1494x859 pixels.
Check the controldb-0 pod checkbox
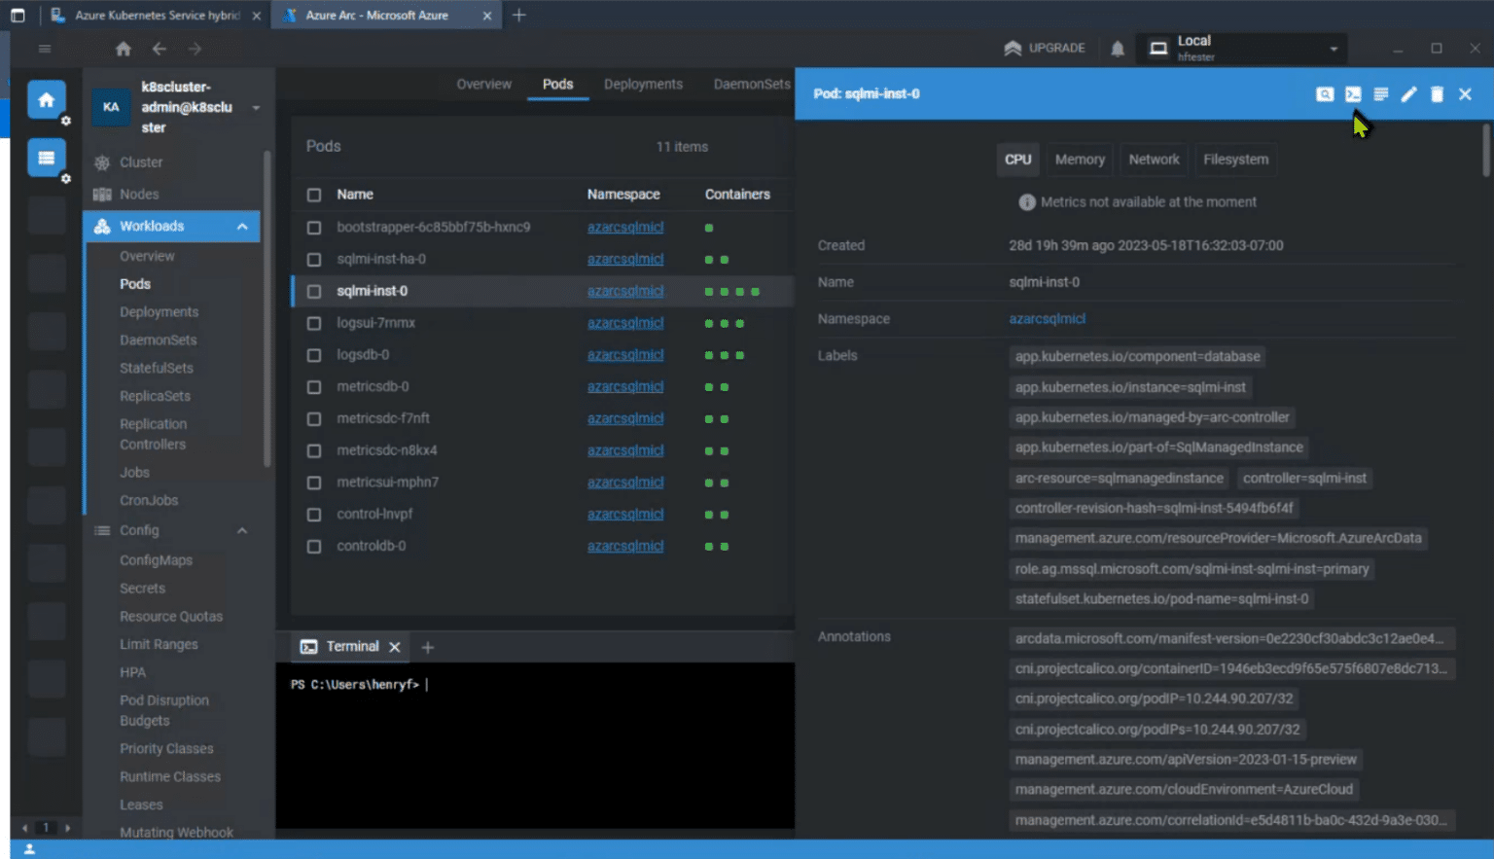coord(314,546)
